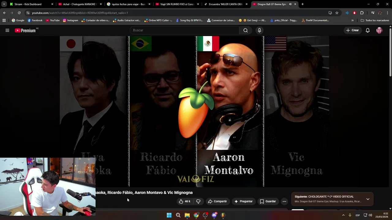
Task: Open the install app icon in address bar
Action: tap(330, 13)
